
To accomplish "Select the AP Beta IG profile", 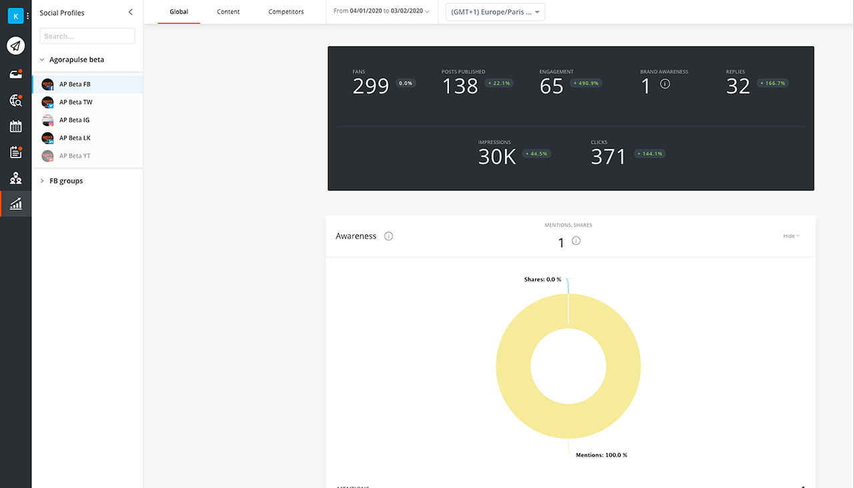I will click(x=73, y=119).
